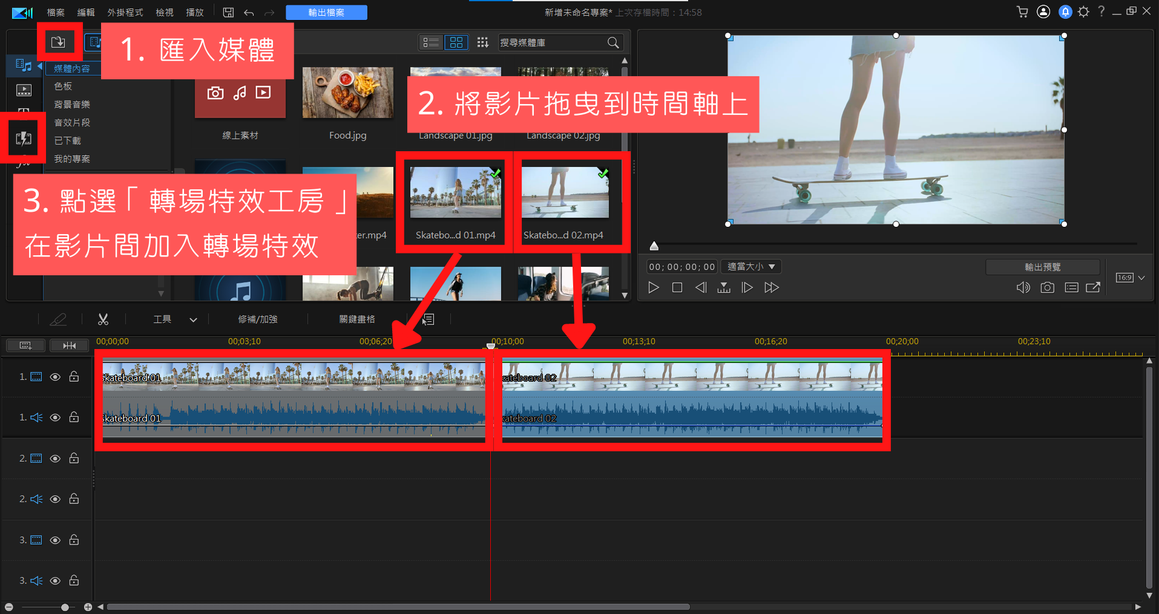The width and height of the screenshot is (1159, 614).
Task: Click the shopping cart icon
Action: (1022, 11)
